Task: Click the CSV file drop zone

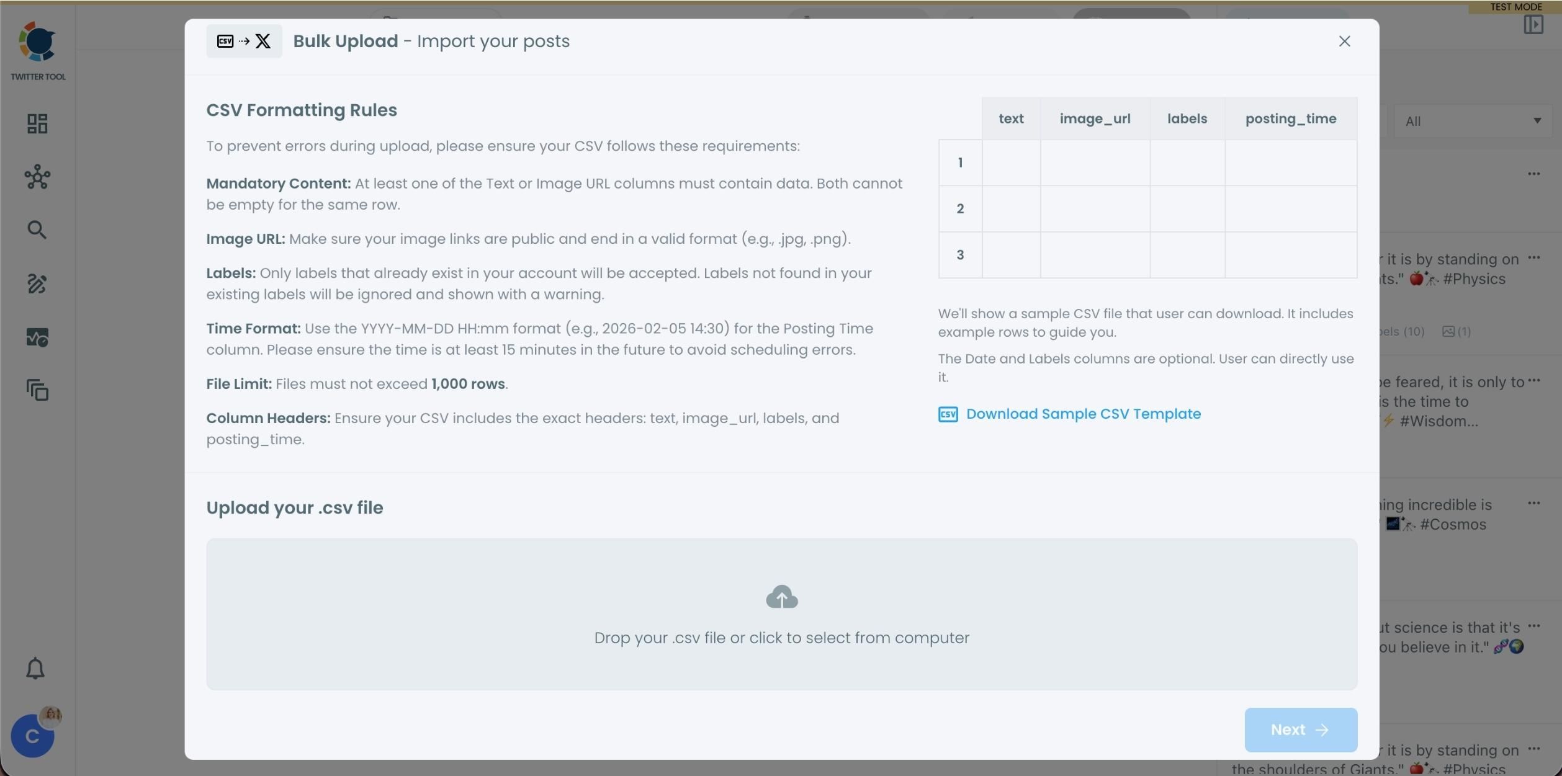Action: 781,615
